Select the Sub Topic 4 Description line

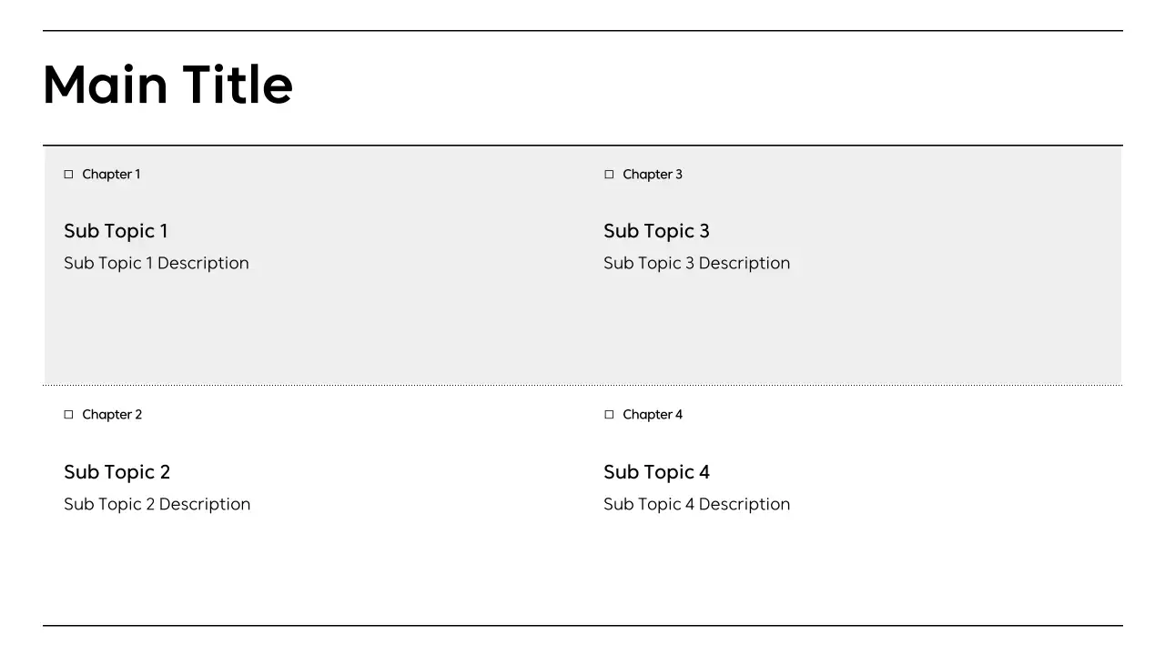click(x=696, y=504)
